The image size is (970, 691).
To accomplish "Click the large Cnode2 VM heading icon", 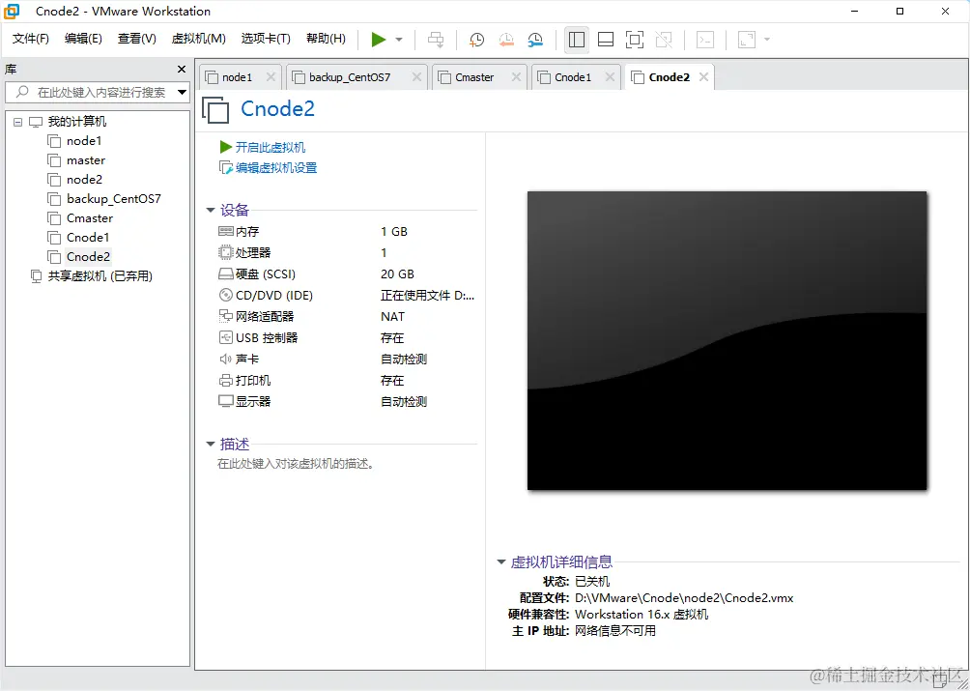I will (215, 109).
